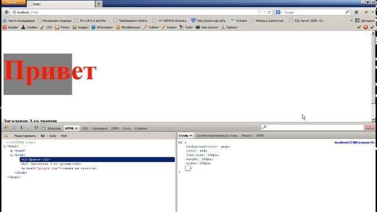
Task: Select the anchor google.com node in tree
Action: pyautogui.click(x=59, y=168)
